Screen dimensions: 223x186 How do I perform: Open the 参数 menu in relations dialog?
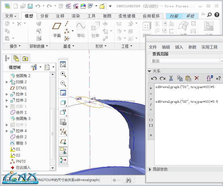[192, 47]
